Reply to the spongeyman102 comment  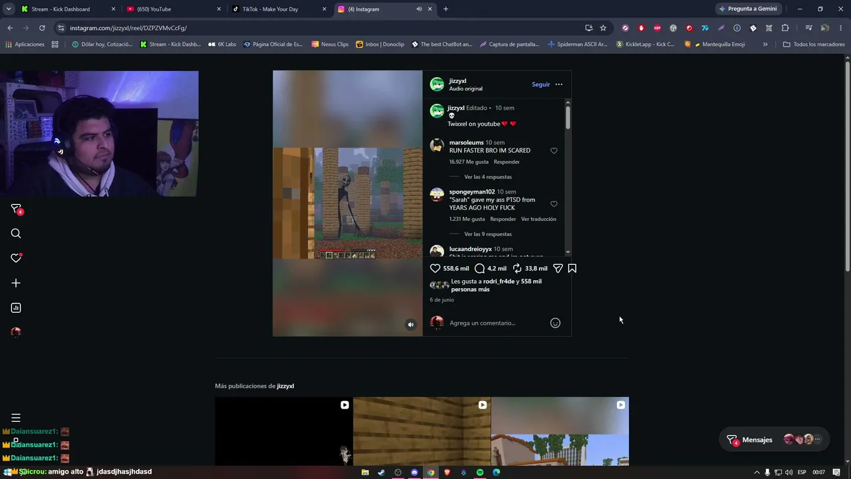(x=503, y=219)
